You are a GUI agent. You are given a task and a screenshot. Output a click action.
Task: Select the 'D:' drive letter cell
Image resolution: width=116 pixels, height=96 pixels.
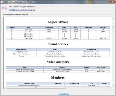pyautogui.click(x=12, y=32)
